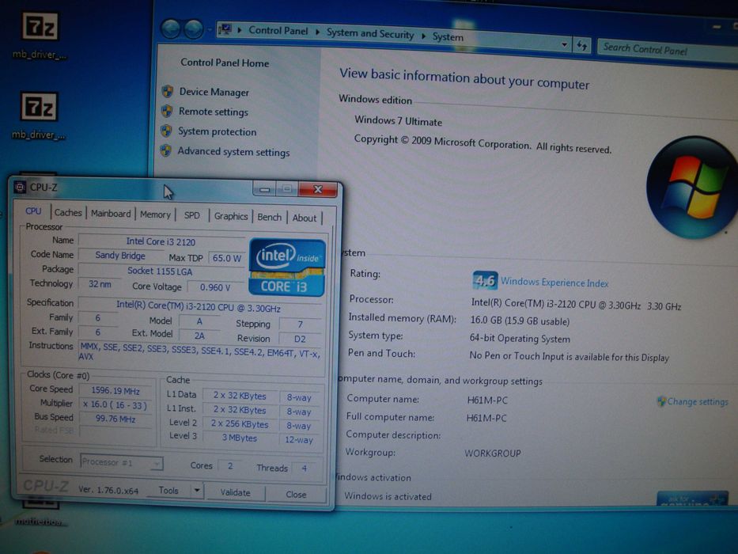Open the Mainboard tab
This screenshot has height=554, width=738.
111,214
